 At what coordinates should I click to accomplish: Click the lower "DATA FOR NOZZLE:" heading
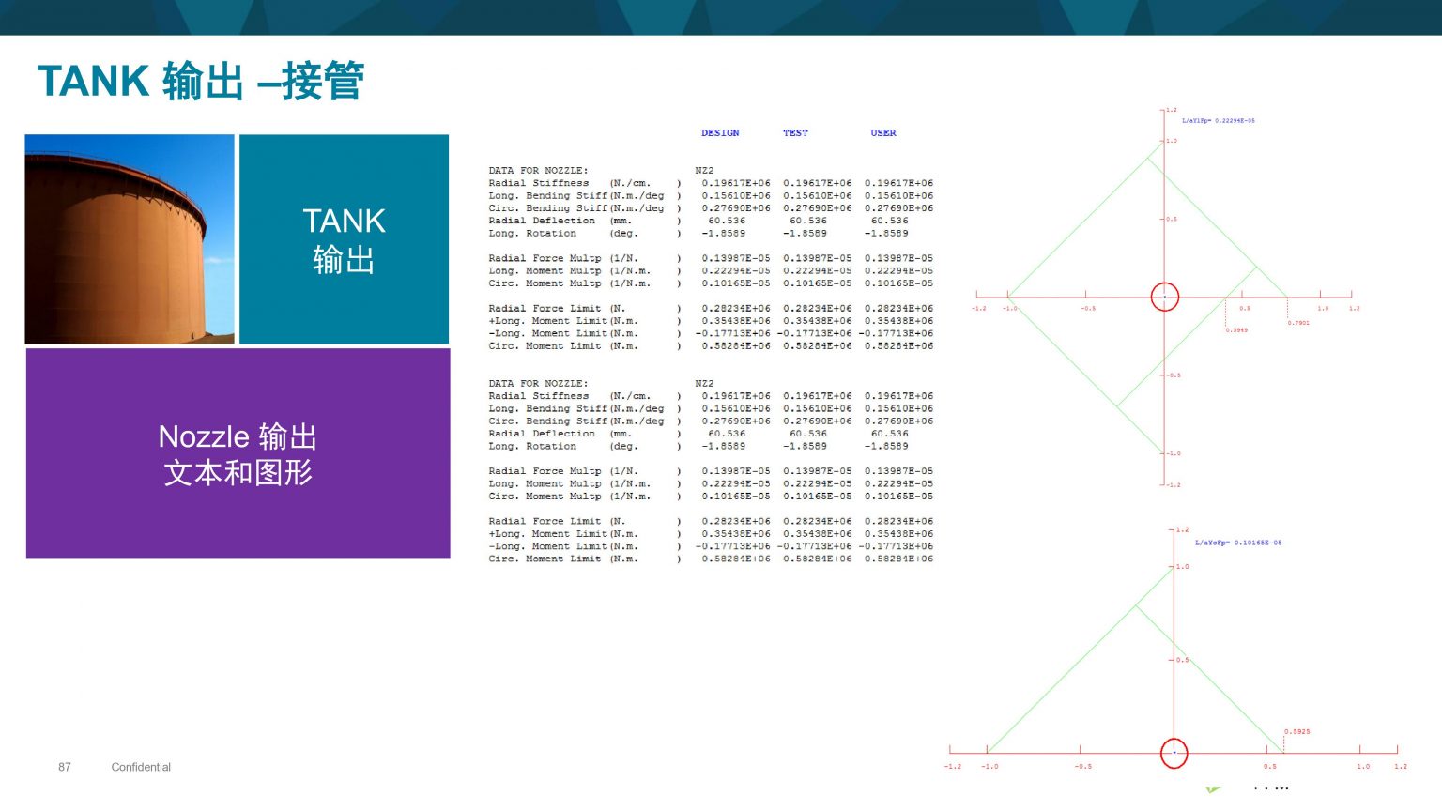[x=538, y=384]
